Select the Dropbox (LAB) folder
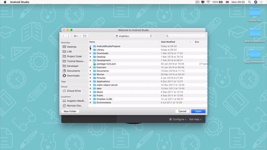 (148, 99)
